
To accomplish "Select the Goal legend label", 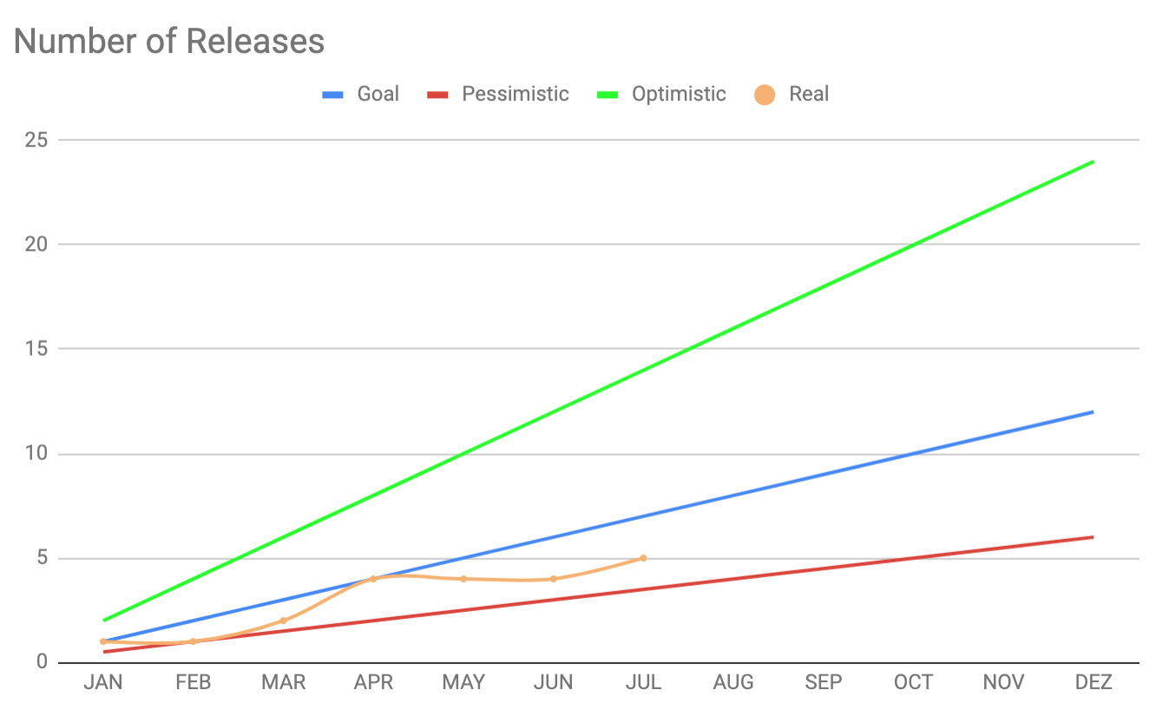I will point(378,94).
